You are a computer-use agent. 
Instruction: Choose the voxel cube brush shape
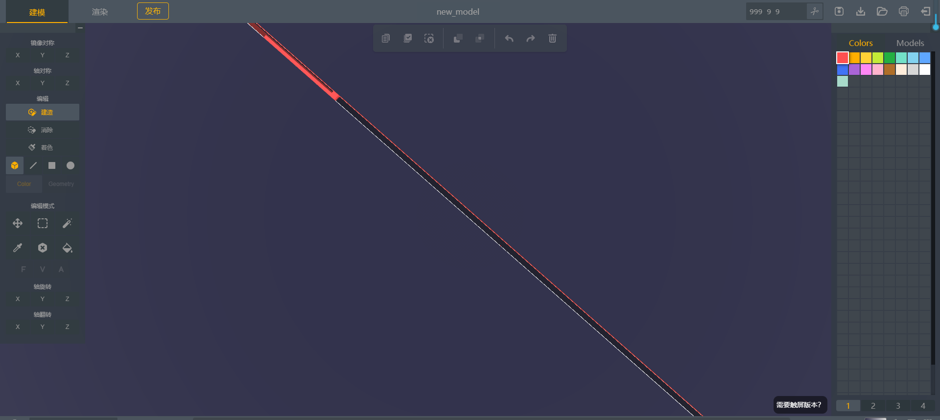tap(15, 165)
